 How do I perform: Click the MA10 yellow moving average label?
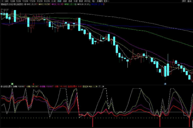[x=44, y=4]
